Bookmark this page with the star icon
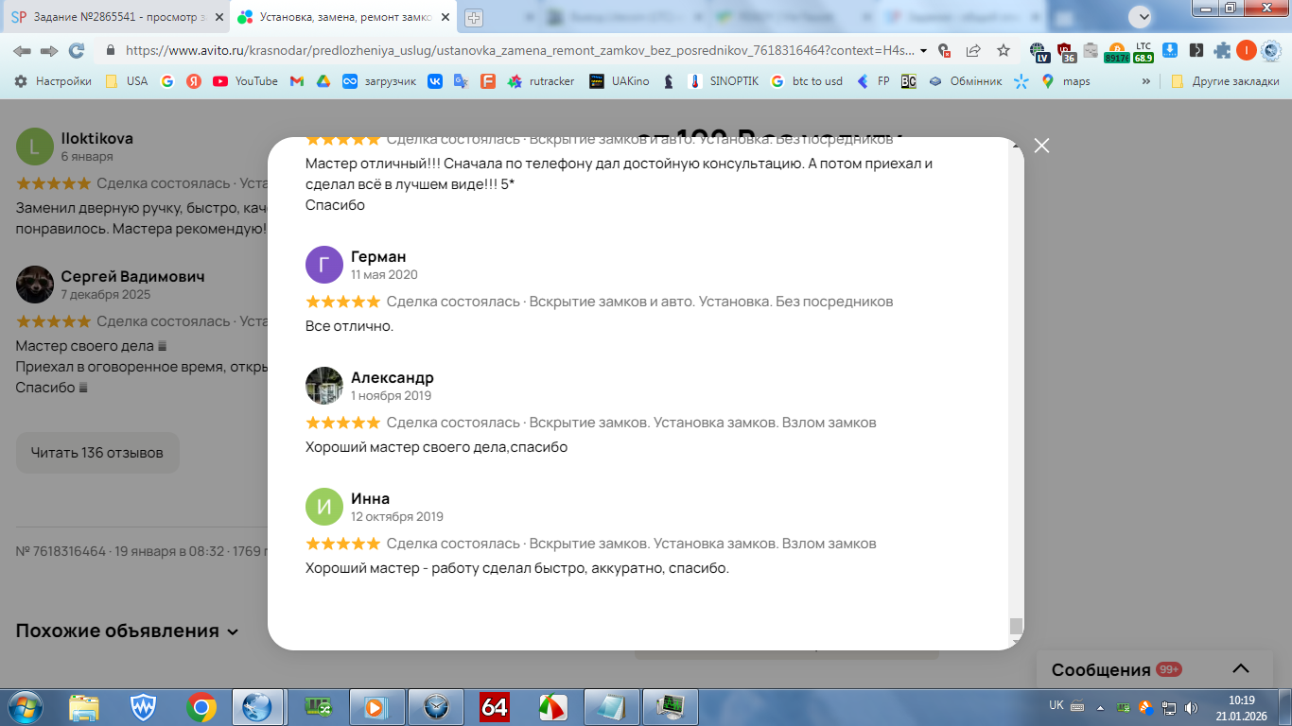This screenshot has height=726, width=1292. pyautogui.click(x=1004, y=50)
